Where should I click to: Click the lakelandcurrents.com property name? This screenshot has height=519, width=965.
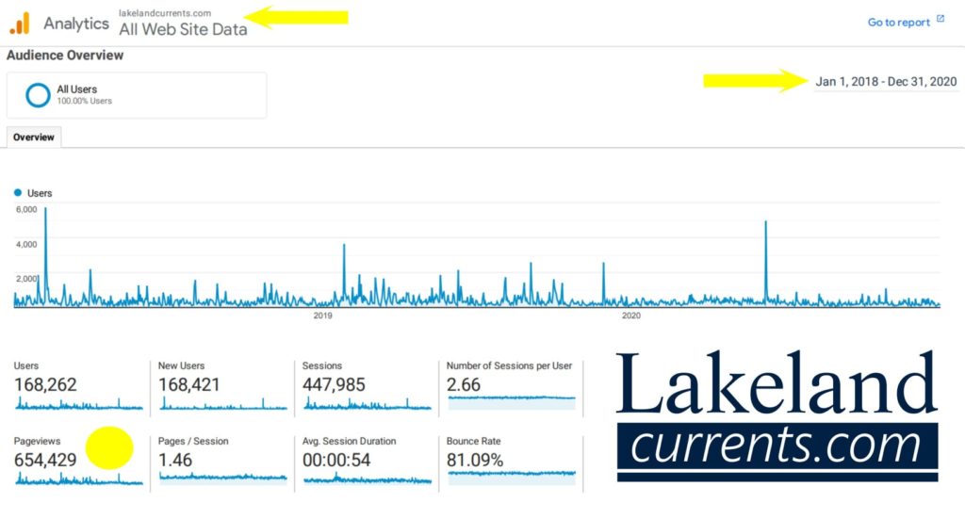pyautogui.click(x=165, y=13)
